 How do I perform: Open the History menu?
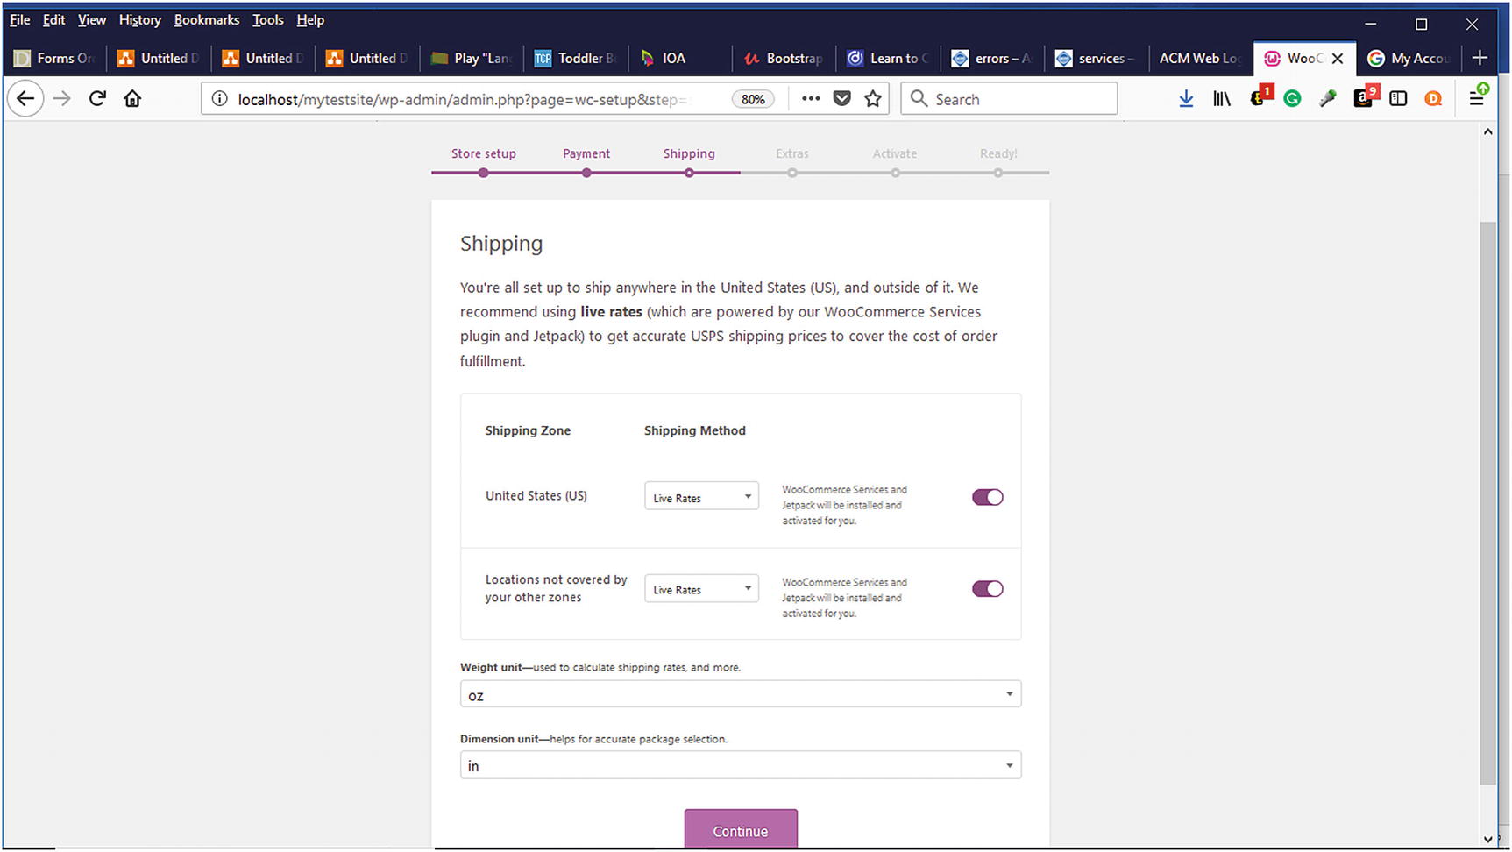(139, 20)
